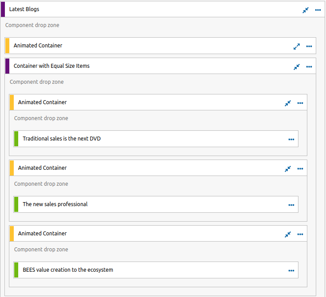Expand the first collapsed Animated Container
This screenshot has width=326, height=297.
tap(297, 46)
